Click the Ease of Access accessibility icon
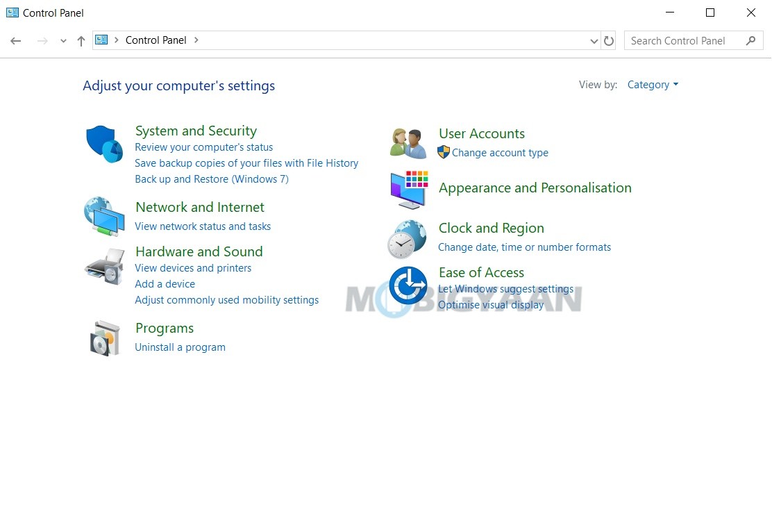This screenshot has width=772, height=514. point(408,285)
